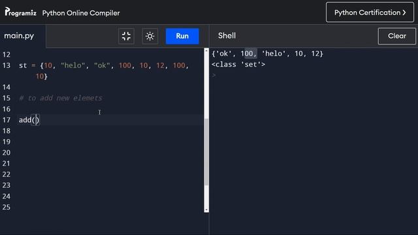Viewport: 418px width, 235px height.
Task: Click the "ok" string in the code
Action: (102, 65)
